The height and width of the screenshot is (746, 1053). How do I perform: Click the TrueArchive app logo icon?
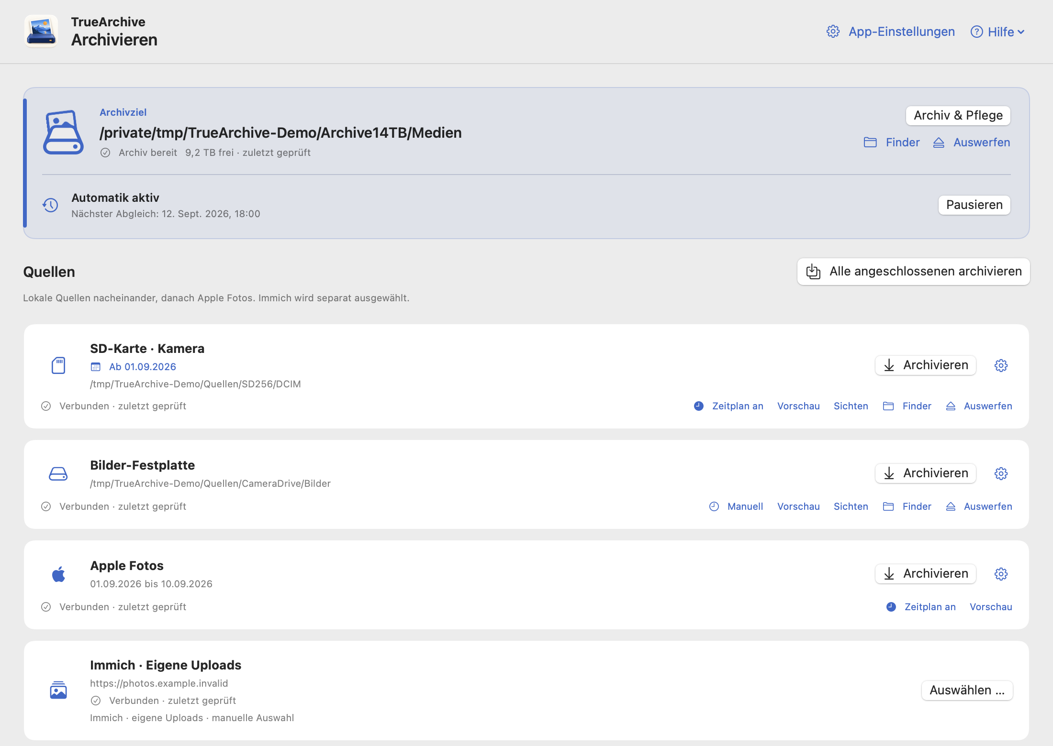pos(41,31)
